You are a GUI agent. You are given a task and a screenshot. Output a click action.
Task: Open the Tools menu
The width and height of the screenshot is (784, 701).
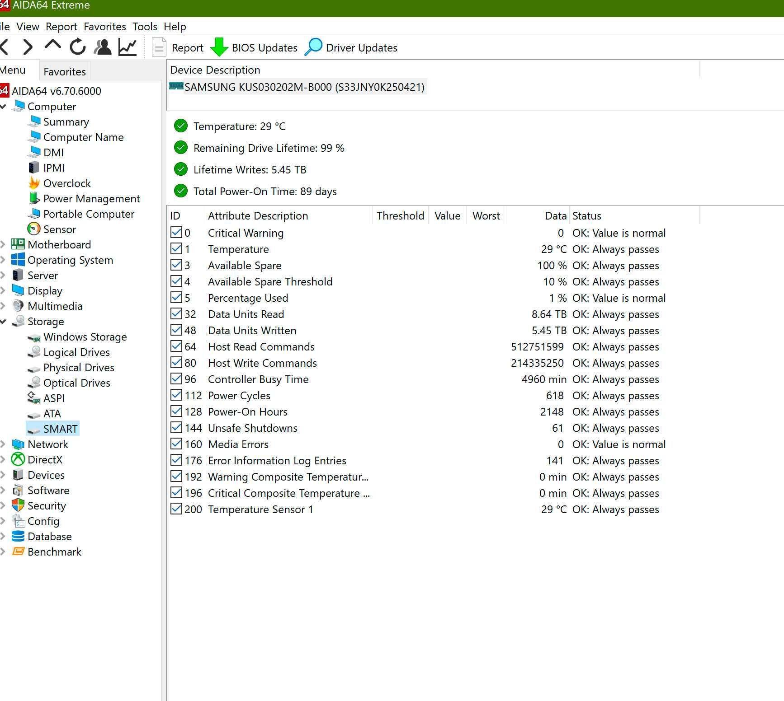coord(145,27)
